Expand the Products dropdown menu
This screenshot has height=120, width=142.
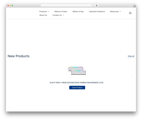[44, 11]
